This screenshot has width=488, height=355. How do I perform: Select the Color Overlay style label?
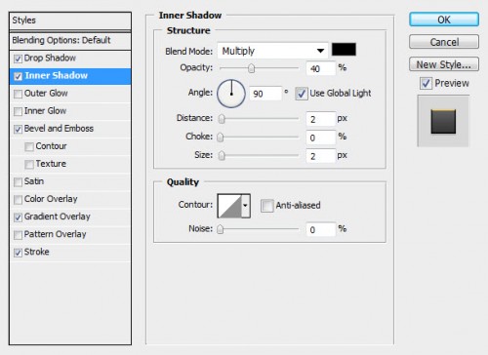51,199
